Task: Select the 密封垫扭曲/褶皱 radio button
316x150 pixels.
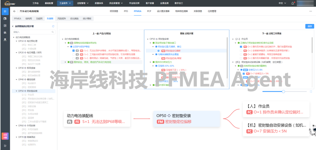Action: 159,58
